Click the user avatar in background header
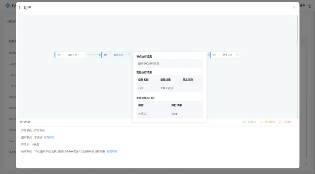 pyautogui.click(x=310, y=6)
